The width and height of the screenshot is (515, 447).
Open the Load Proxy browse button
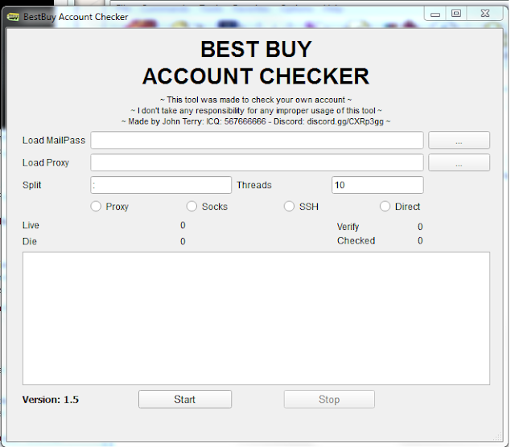pos(459,162)
